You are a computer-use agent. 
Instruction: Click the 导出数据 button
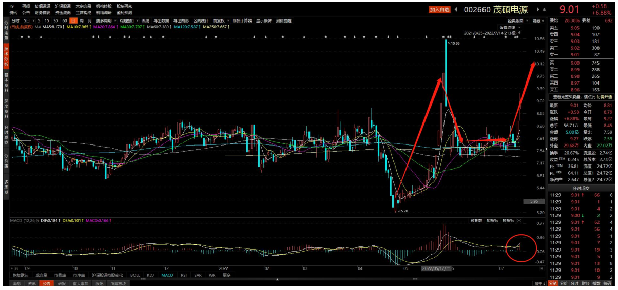click(162, 20)
